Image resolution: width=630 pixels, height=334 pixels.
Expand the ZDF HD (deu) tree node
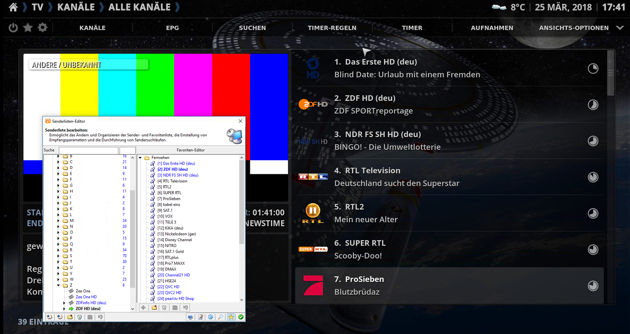(x=64, y=309)
